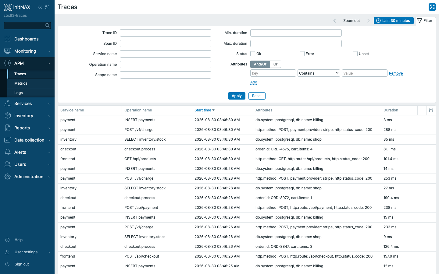Screen dimensions: 439x274
Task: Open the Metrics submenu item
Action: pos(31,83)
